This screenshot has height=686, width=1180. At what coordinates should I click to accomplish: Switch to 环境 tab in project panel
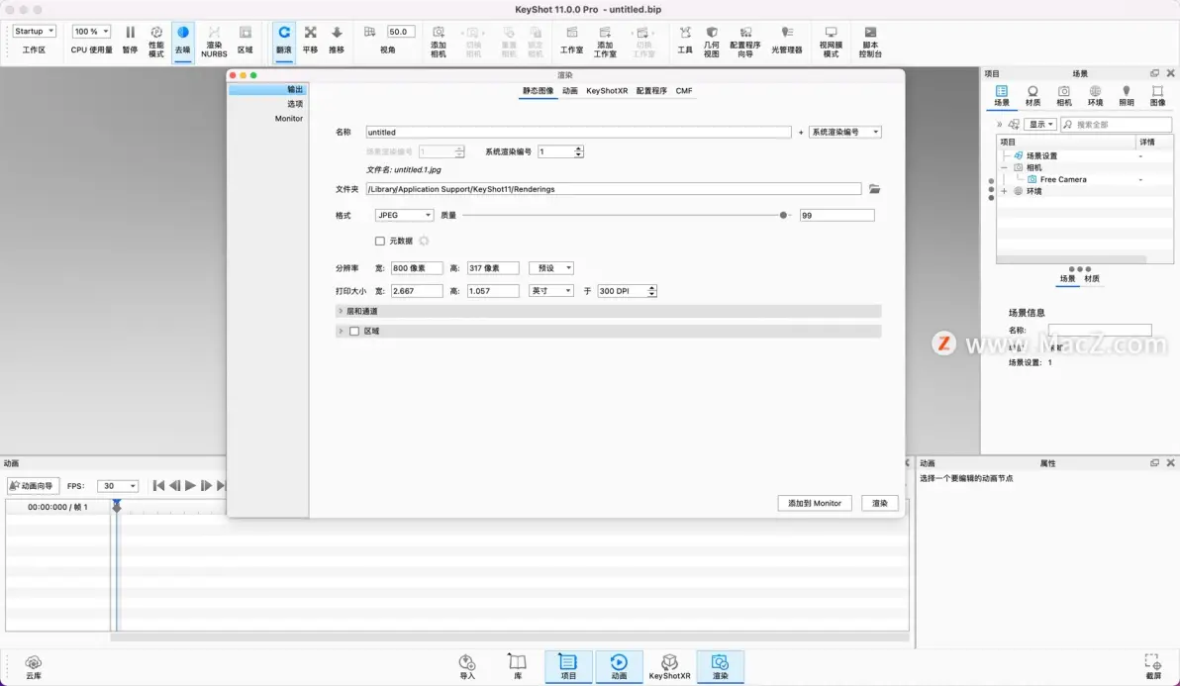coord(1095,96)
